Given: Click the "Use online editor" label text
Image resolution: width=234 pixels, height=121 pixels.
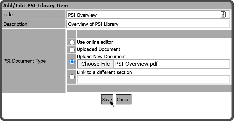Looking at the screenshot, I should click(95, 42).
